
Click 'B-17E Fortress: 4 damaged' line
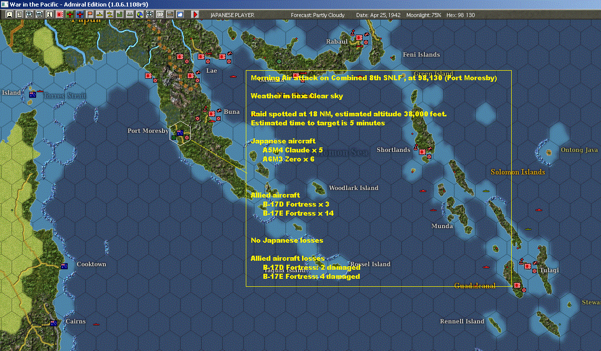click(x=311, y=276)
